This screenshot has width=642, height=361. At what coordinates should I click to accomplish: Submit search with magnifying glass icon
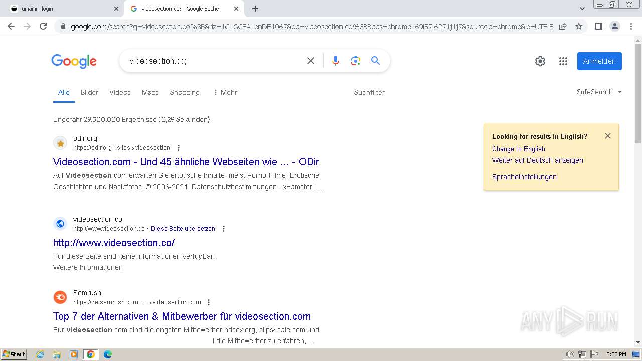point(375,61)
